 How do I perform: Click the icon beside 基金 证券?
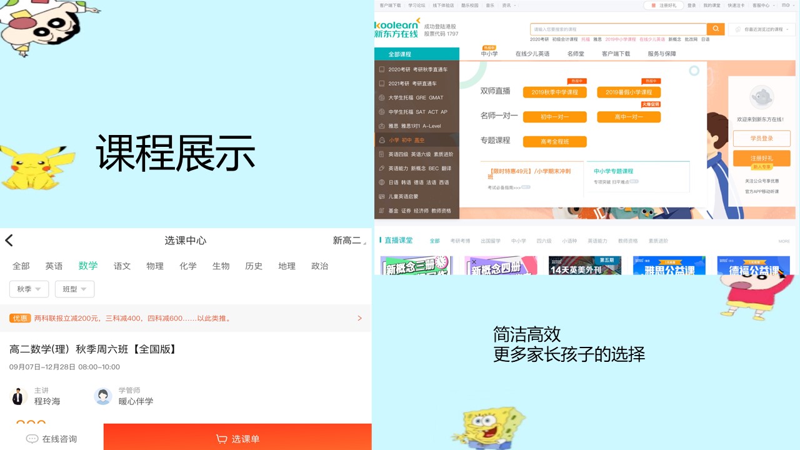[x=381, y=211]
